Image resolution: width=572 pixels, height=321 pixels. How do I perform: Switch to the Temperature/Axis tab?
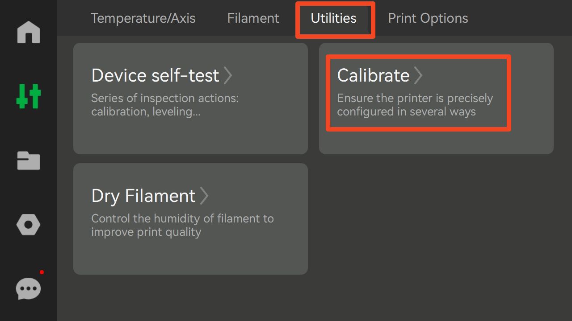(143, 18)
